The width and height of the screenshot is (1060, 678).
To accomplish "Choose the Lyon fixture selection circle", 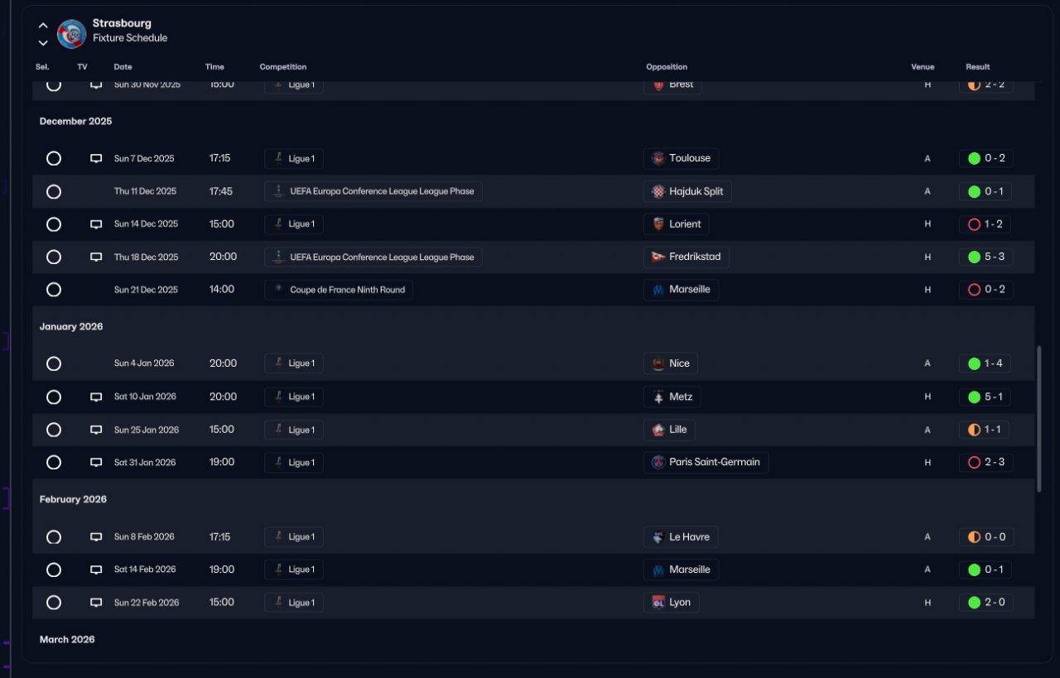I will click(54, 602).
